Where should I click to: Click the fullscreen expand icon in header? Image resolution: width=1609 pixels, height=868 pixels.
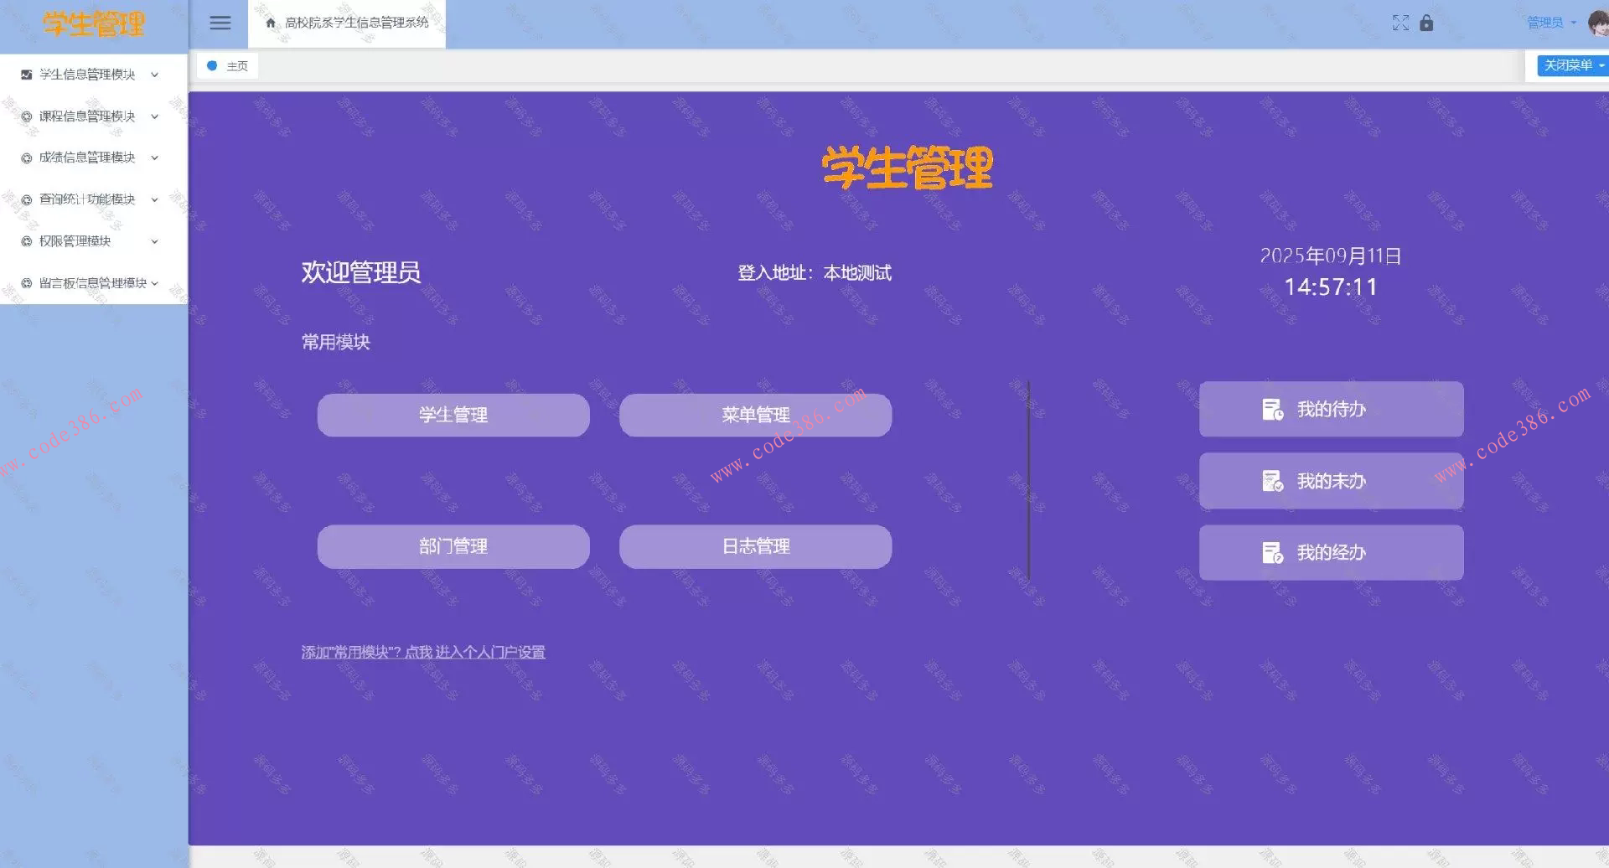pos(1400,23)
